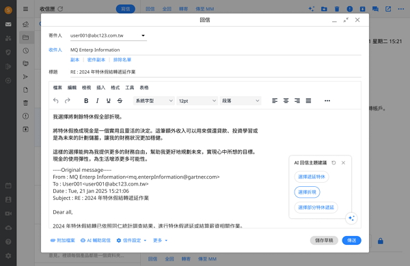Open the mail icon in left sidebar

(x=8, y=25)
